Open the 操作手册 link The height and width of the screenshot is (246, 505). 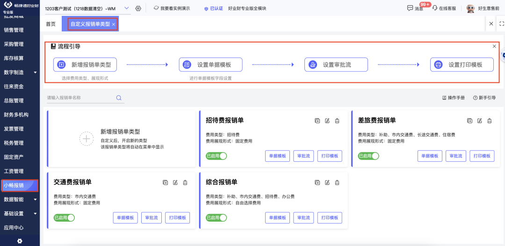pyautogui.click(x=454, y=98)
